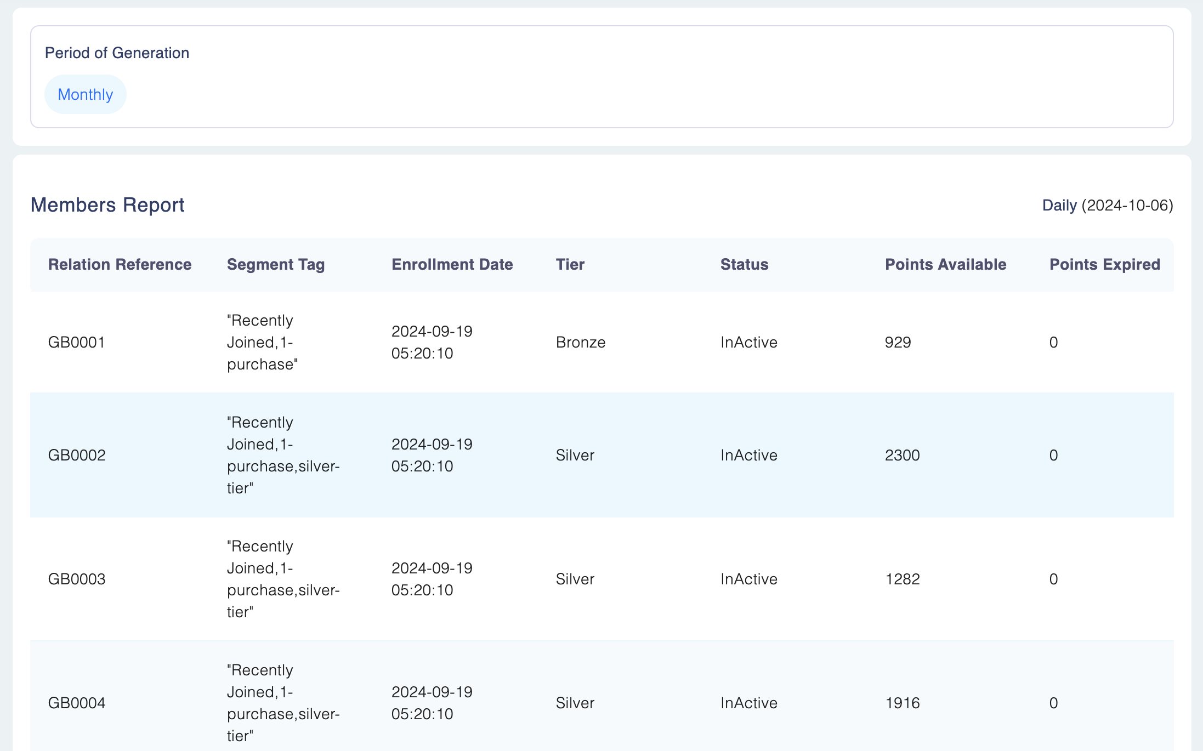The image size is (1203, 751).
Task: Click the Relation Reference column header
Action: pyautogui.click(x=120, y=264)
